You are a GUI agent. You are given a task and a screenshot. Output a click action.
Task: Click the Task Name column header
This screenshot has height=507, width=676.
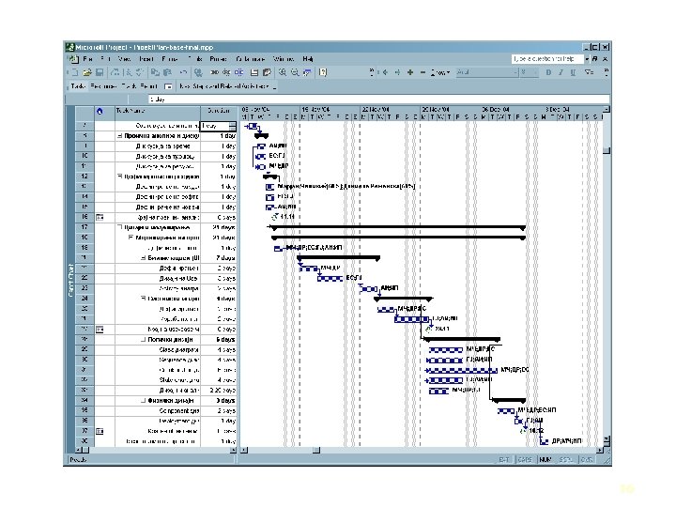[x=158, y=112]
